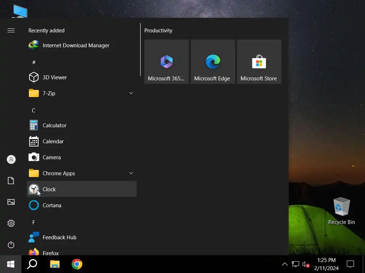Select the This PC desktop icon
This screenshot has width=365, height=273.
click(20, 11)
